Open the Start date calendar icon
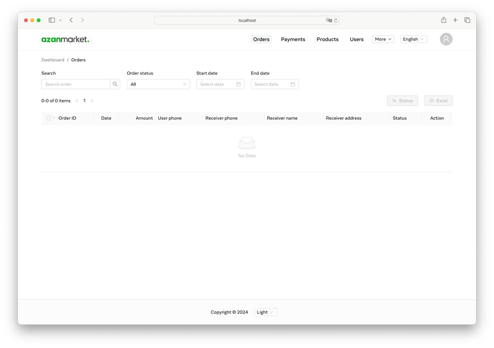 pos(239,84)
